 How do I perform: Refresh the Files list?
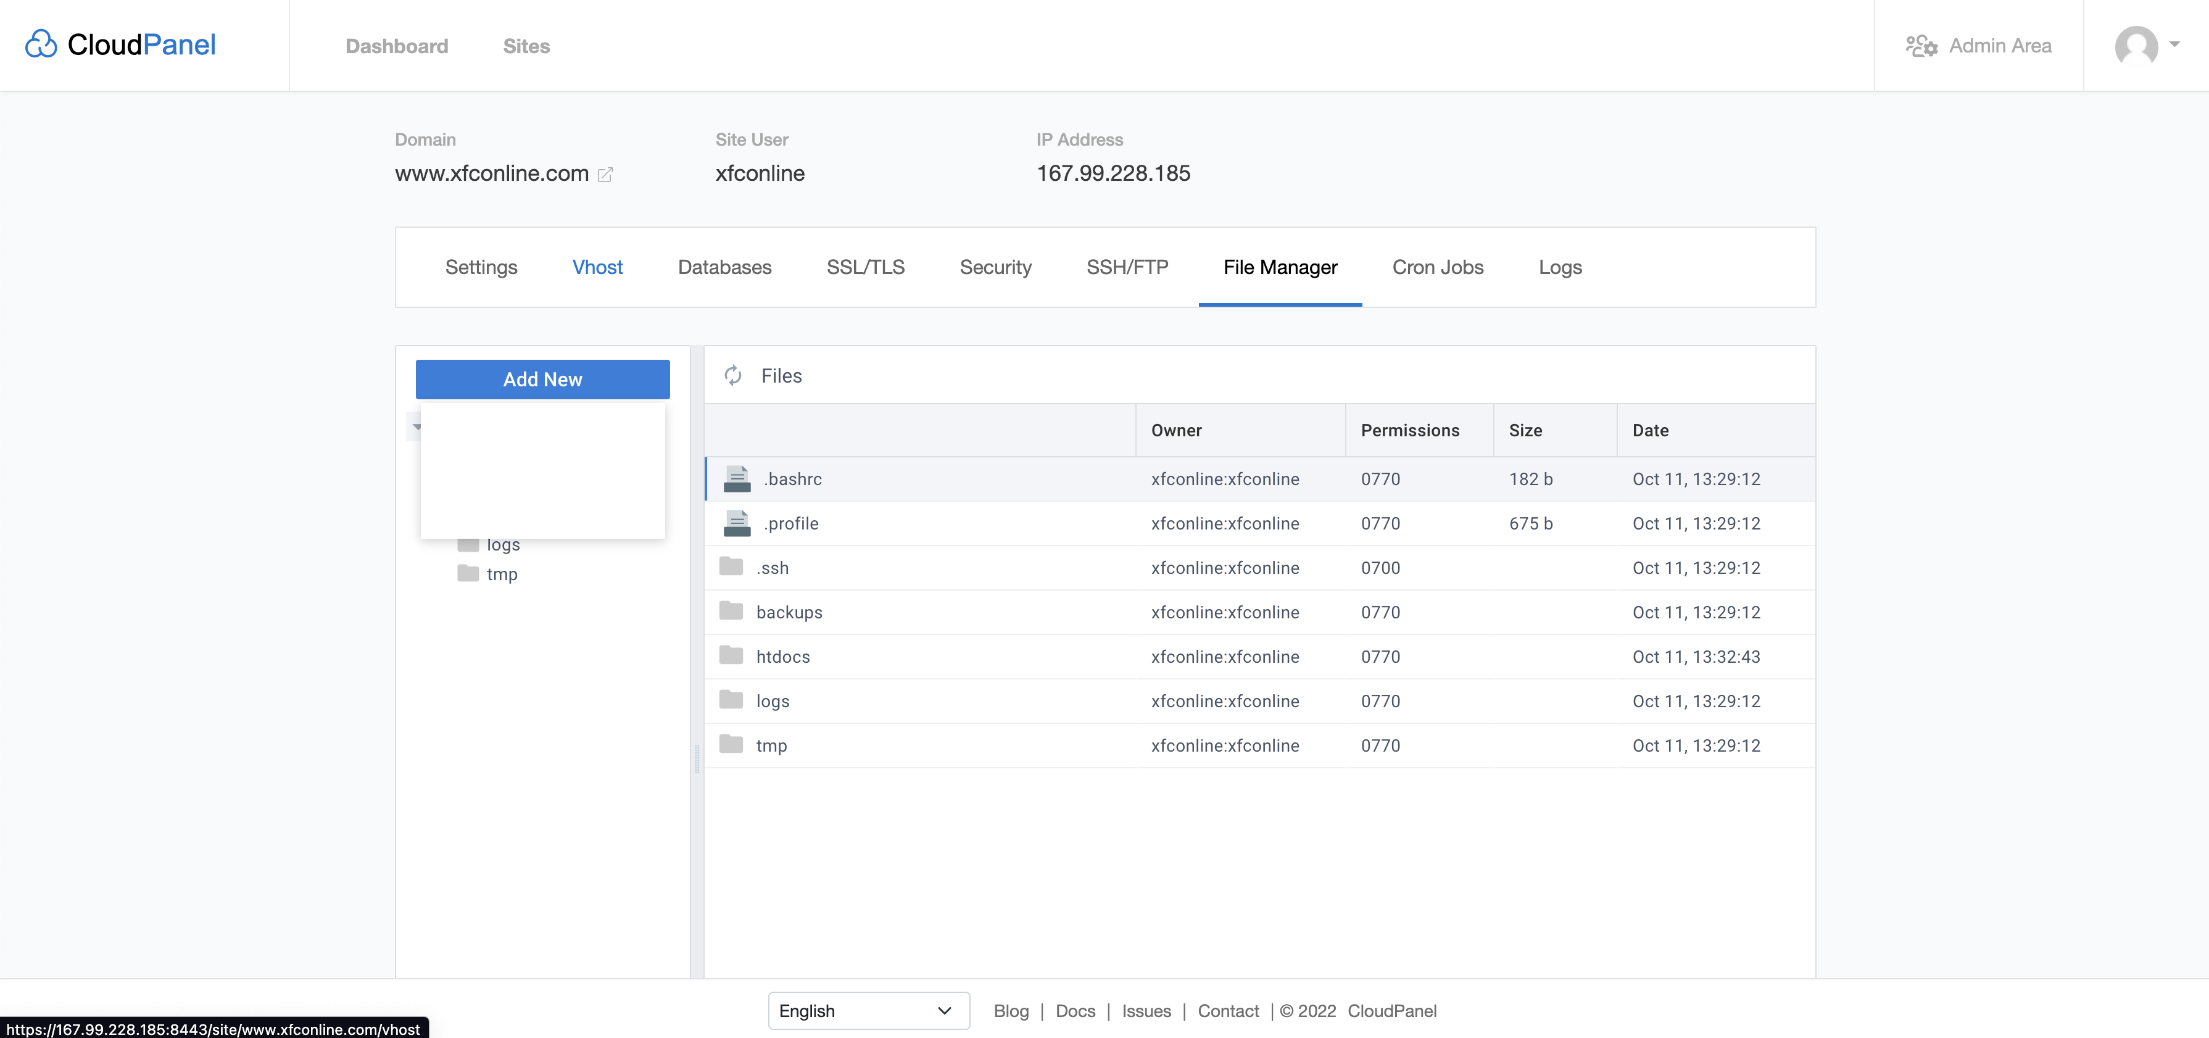734,376
